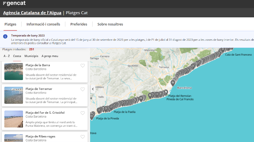Viewport: 254px width, 142px height.
Task: Favorite Platja de Ribes-roges heart
Action: coord(83,137)
